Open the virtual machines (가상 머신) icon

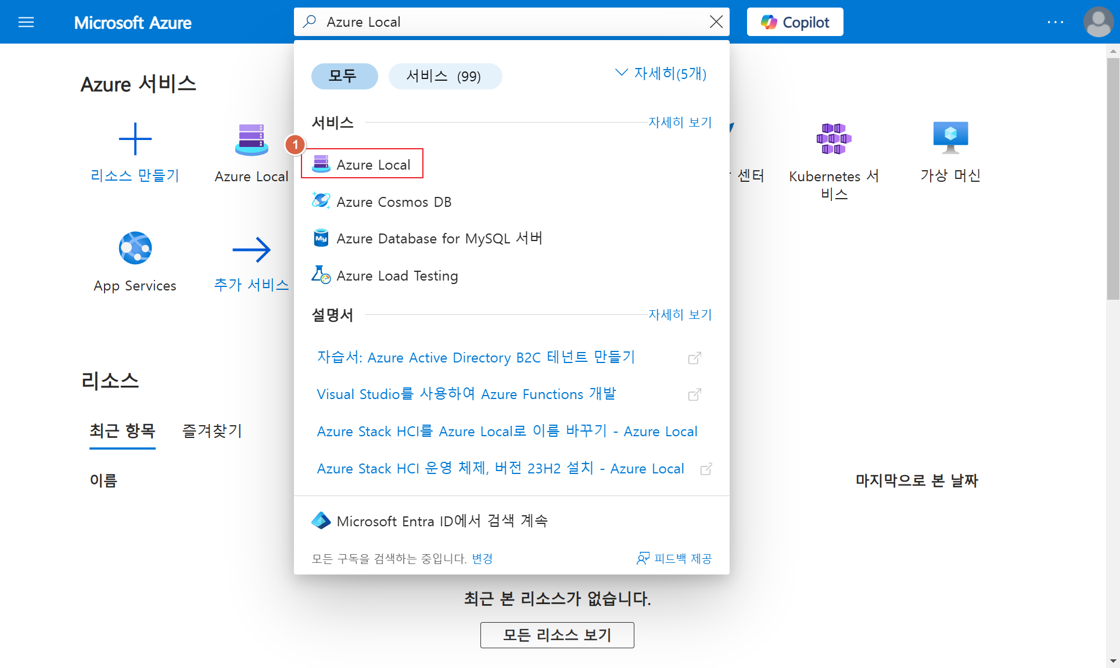tap(950, 138)
